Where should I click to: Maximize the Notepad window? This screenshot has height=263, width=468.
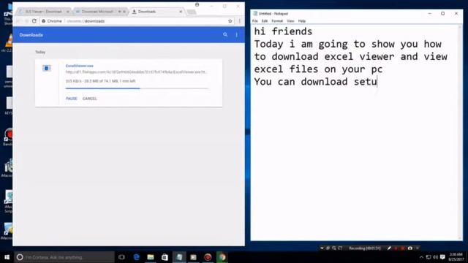(x=442, y=13)
